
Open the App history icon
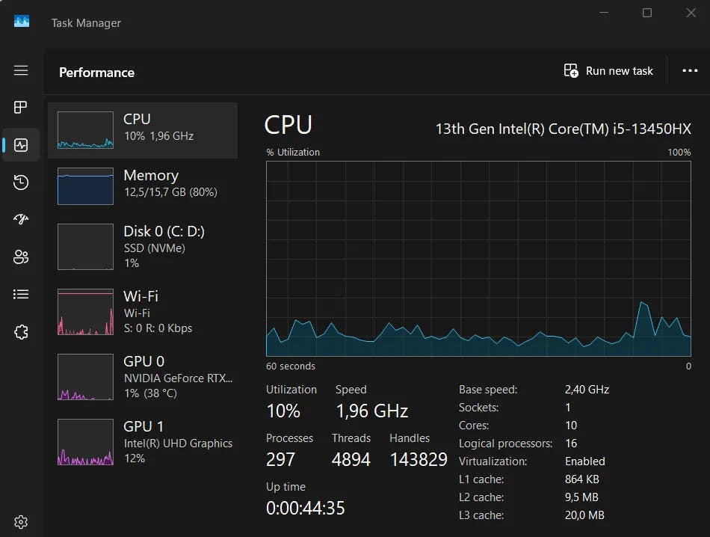click(x=21, y=182)
